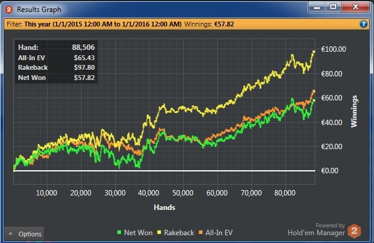Click the vertical Winnings axis title
Screen dimensions: 374x243
354,111
